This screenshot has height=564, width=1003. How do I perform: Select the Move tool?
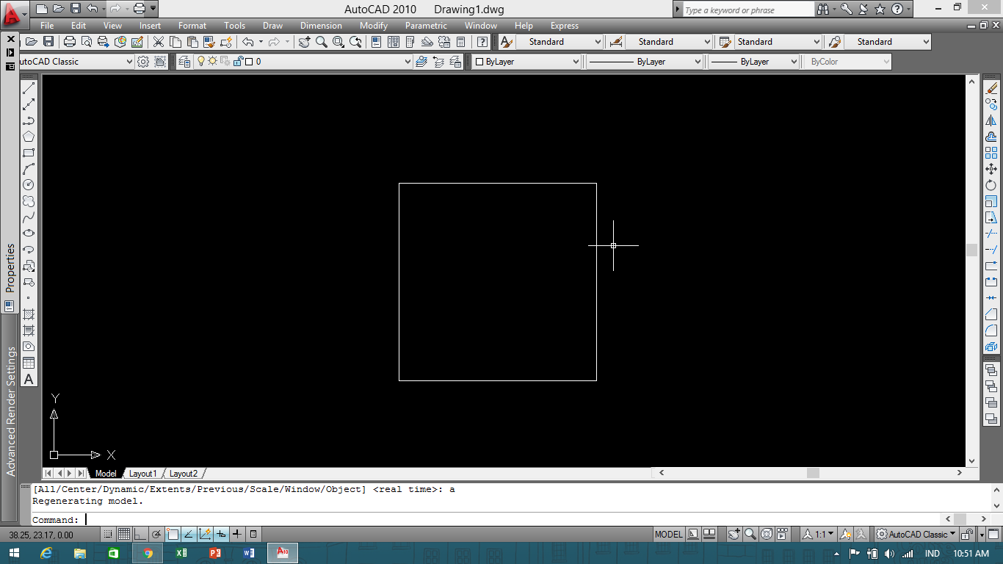991,168
